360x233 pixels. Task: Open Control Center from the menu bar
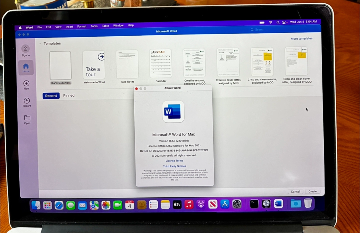[x=284, y=22]
